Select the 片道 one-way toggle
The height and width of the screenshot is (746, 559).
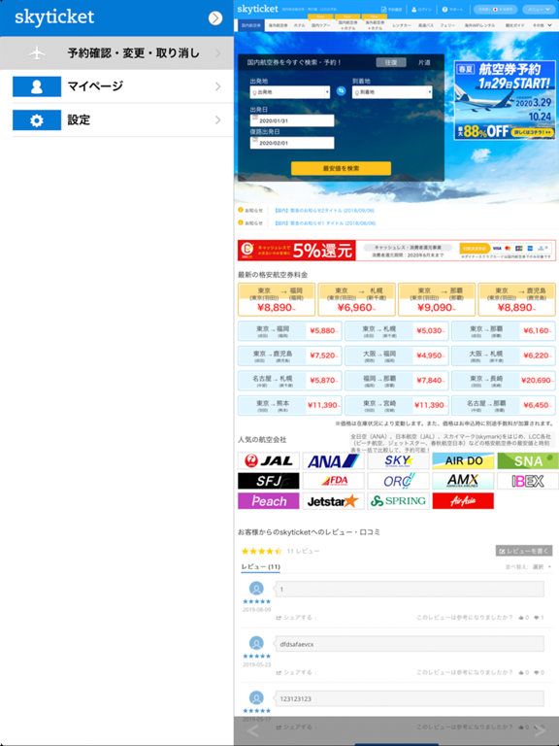(424, 62)
